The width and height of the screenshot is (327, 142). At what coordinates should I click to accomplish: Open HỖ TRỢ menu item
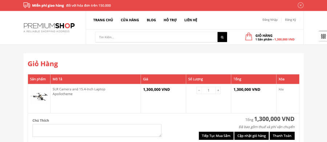click(170, 20)
